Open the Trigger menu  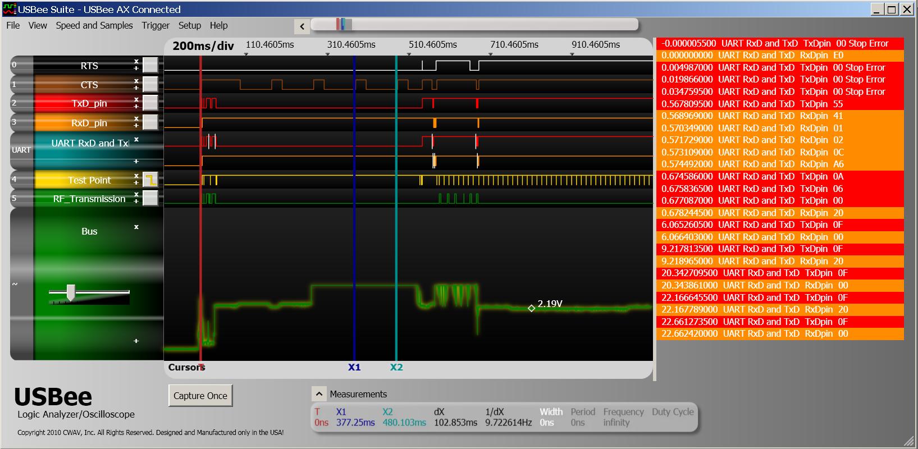(x=156, y=25)
